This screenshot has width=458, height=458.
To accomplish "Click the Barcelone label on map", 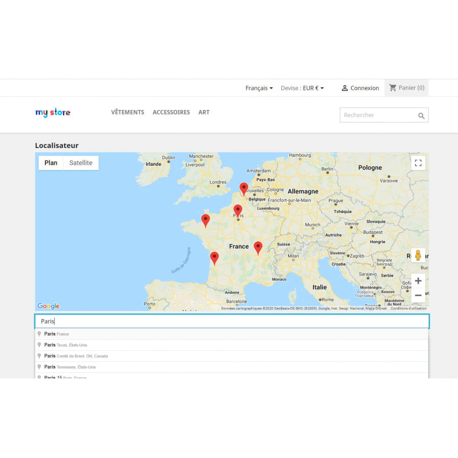I will pos(237,301).
